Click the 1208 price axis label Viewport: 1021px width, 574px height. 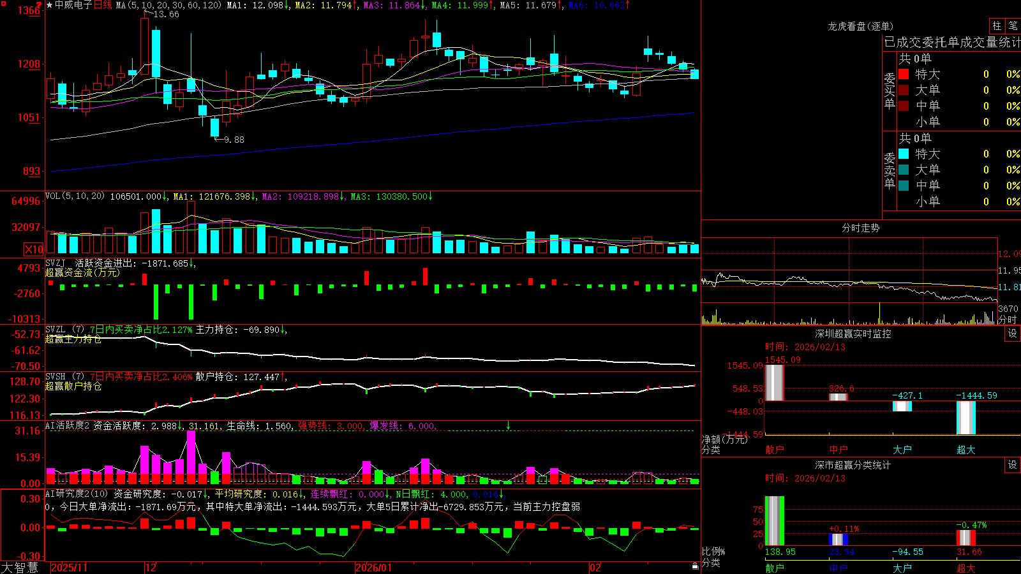point(29,64)
